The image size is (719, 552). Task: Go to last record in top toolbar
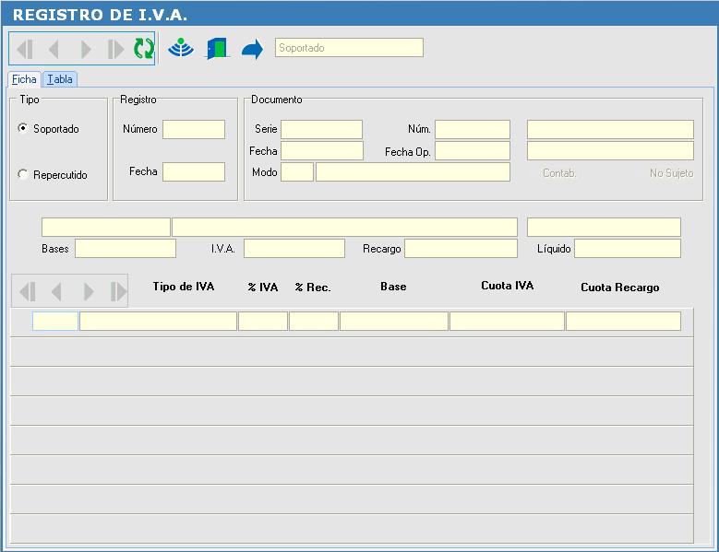(115, 49)
